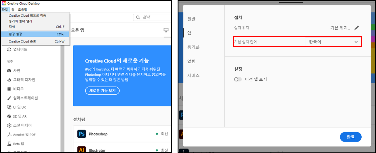Select Creative Cloud 웹으로 이동 menu item
Screen dimensions: 376x153
click(35, 16)
